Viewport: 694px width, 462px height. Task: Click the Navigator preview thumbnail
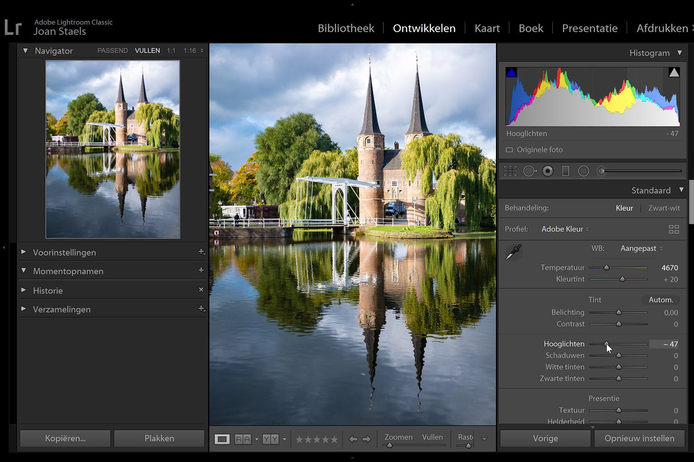click(x=113, y=149)
